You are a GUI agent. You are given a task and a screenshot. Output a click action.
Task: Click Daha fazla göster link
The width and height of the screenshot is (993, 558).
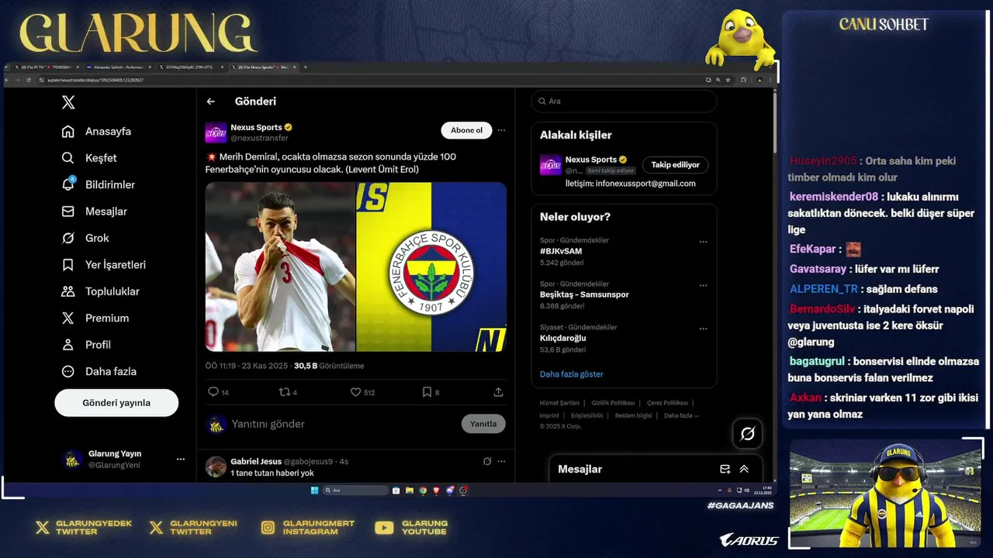click(x=571, y=374)
